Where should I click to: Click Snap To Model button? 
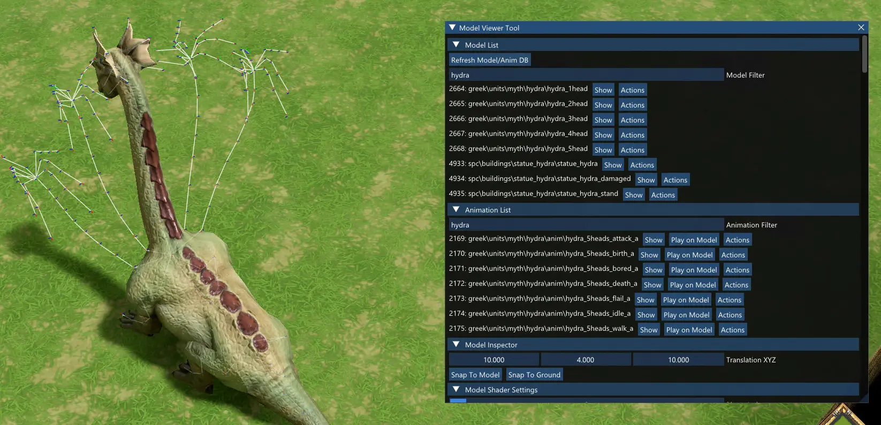[475, 375]
